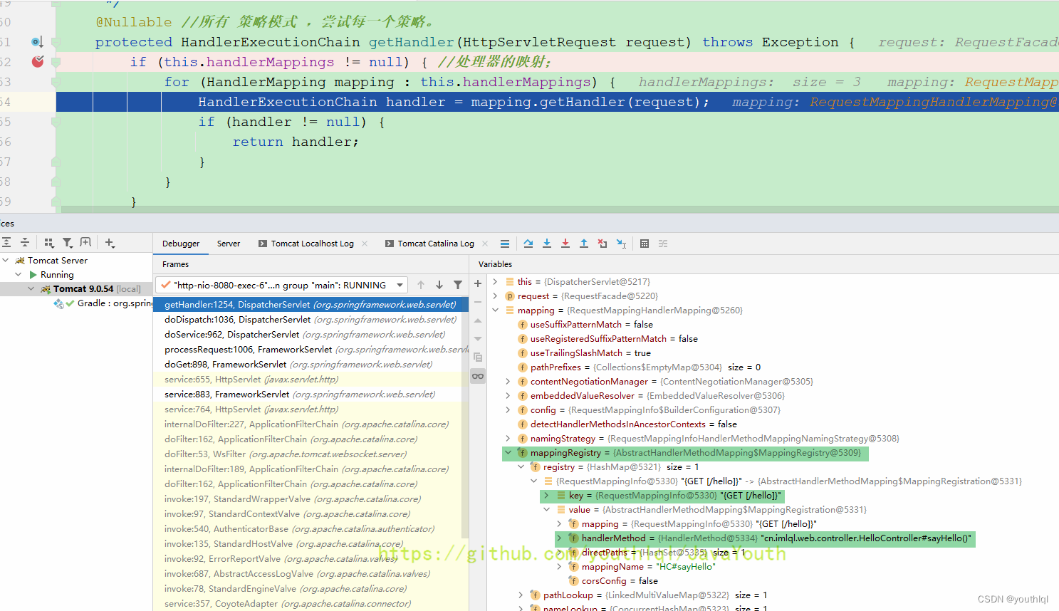The width and height of the screenshot is (1059, 611).
Task: Expand embeddedValueResolver field
Action: 508,395
